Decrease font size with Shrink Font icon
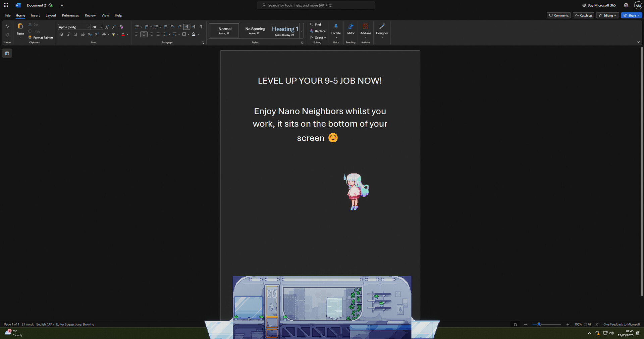The height and width of the screenshot is (339, 644). pos(114,27)
